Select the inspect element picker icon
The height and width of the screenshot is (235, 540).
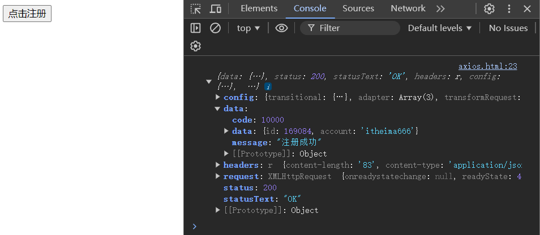195,8
